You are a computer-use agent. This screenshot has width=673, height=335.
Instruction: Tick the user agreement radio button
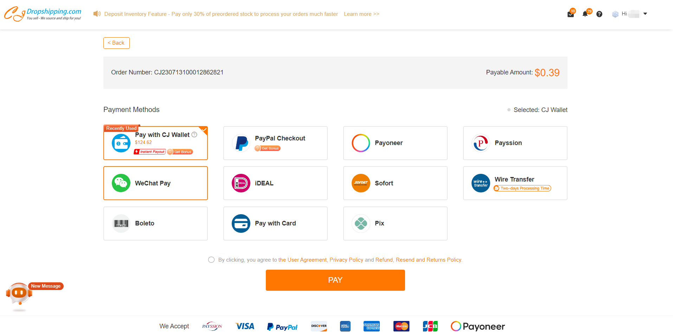coord(211,260)
